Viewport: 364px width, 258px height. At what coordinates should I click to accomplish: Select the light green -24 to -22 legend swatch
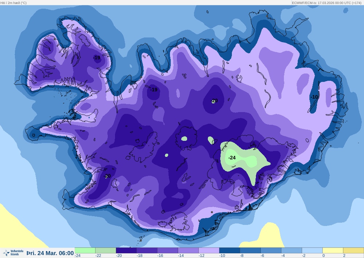pyautogui.click(x=85, y=250)
